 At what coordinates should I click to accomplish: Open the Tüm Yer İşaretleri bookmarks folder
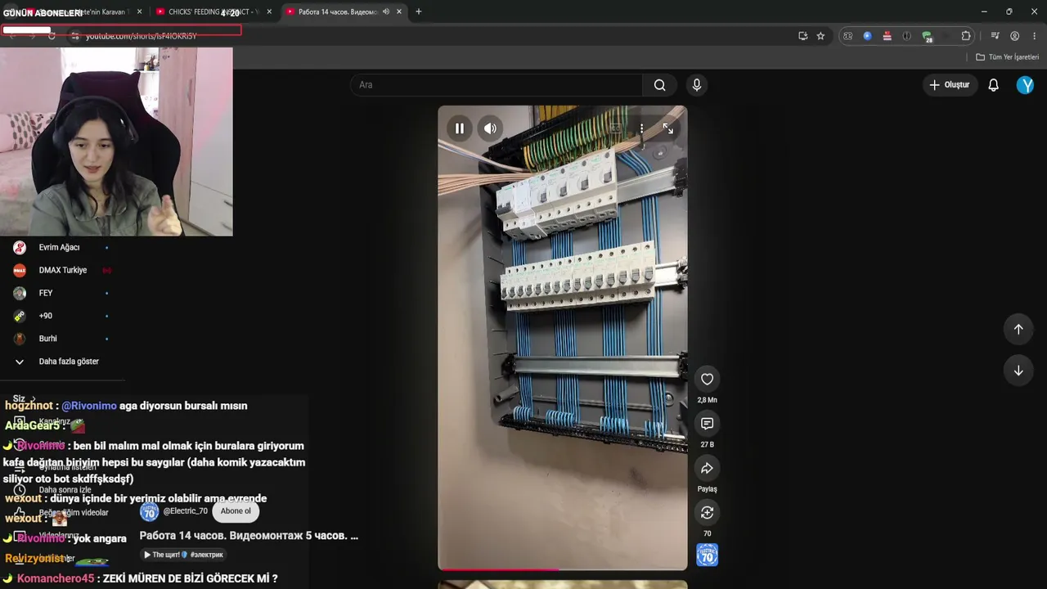tap(1007, 57)
